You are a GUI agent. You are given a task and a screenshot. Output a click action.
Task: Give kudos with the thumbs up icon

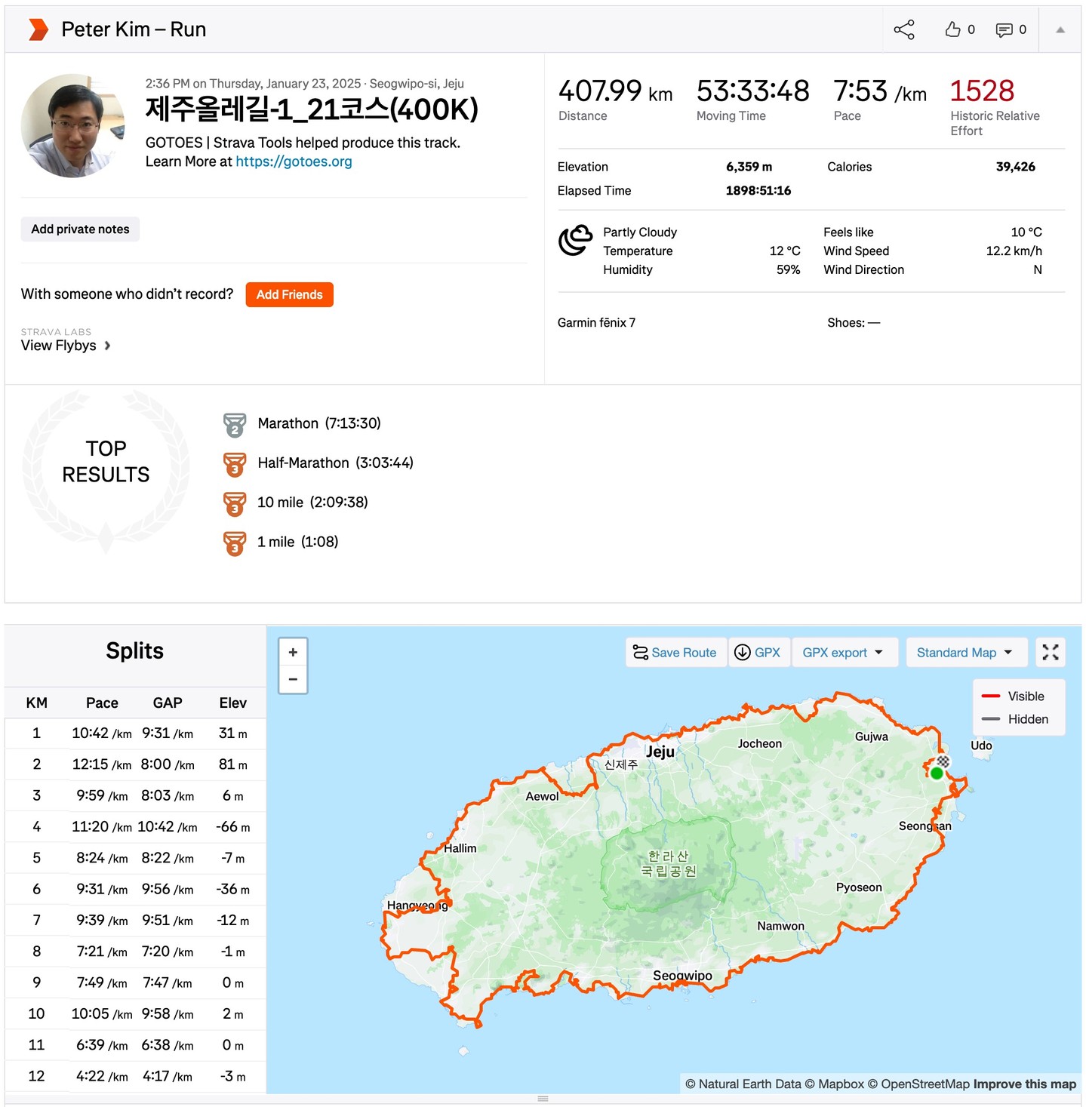coord(952,29)
